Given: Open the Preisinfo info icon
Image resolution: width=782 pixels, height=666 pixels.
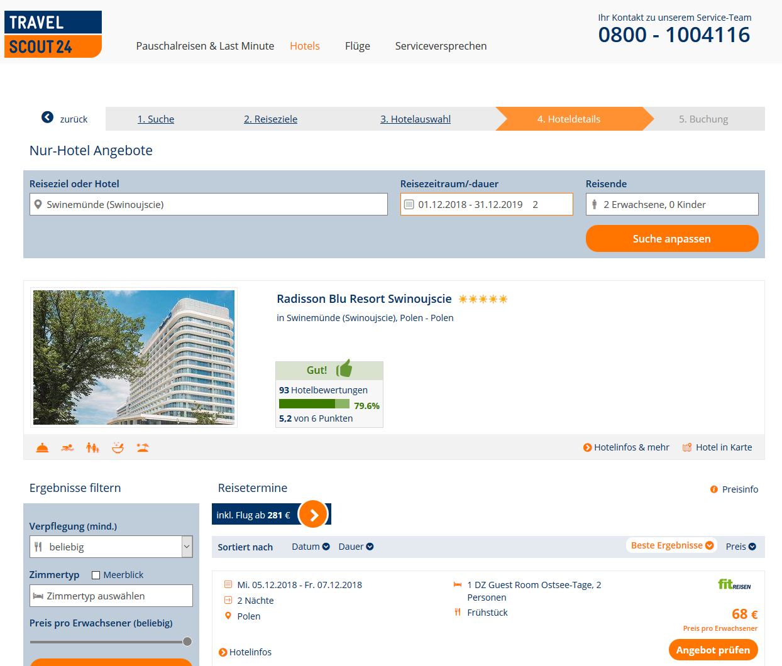Looking at the screenshot, I should 714,489.
